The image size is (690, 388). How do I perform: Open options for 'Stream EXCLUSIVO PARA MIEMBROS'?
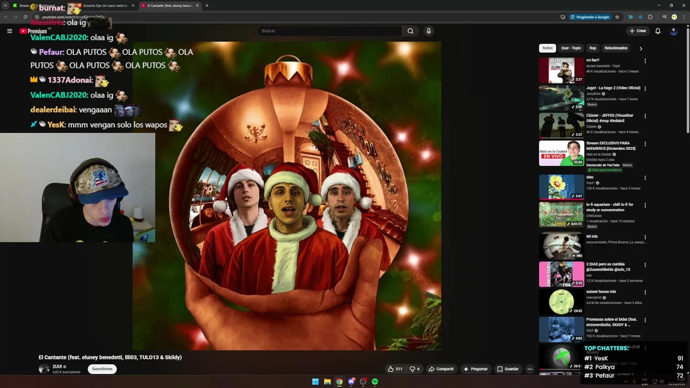(x=645, y=144)
